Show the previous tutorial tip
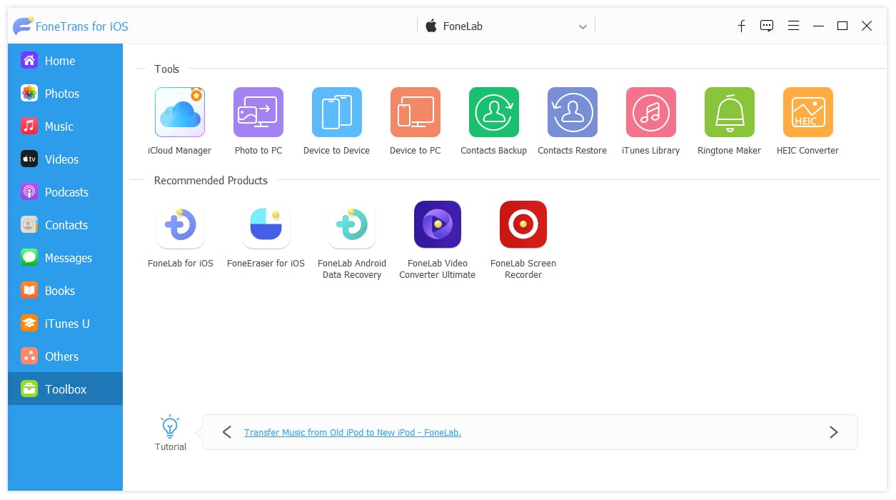 click(227, 432)
